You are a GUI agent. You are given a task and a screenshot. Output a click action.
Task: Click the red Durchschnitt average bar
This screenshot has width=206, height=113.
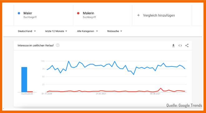coord(30,92)
